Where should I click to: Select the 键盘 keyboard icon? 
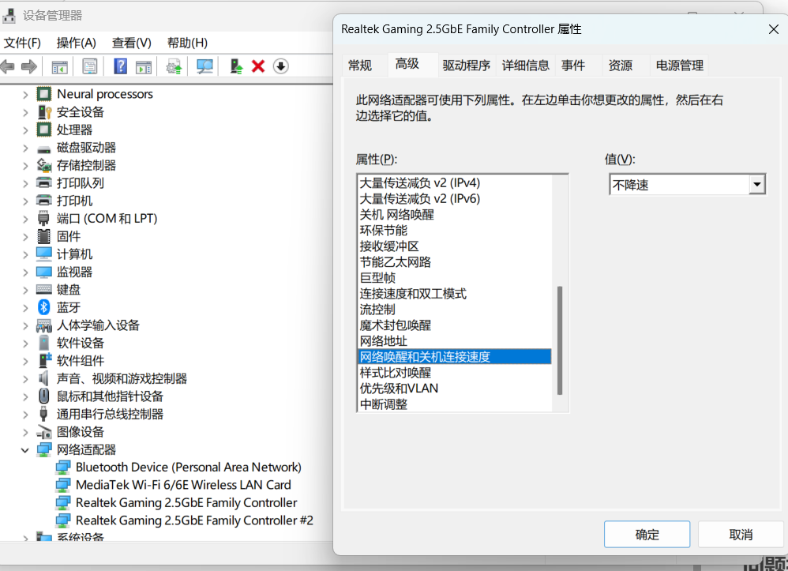click(44, 290)
